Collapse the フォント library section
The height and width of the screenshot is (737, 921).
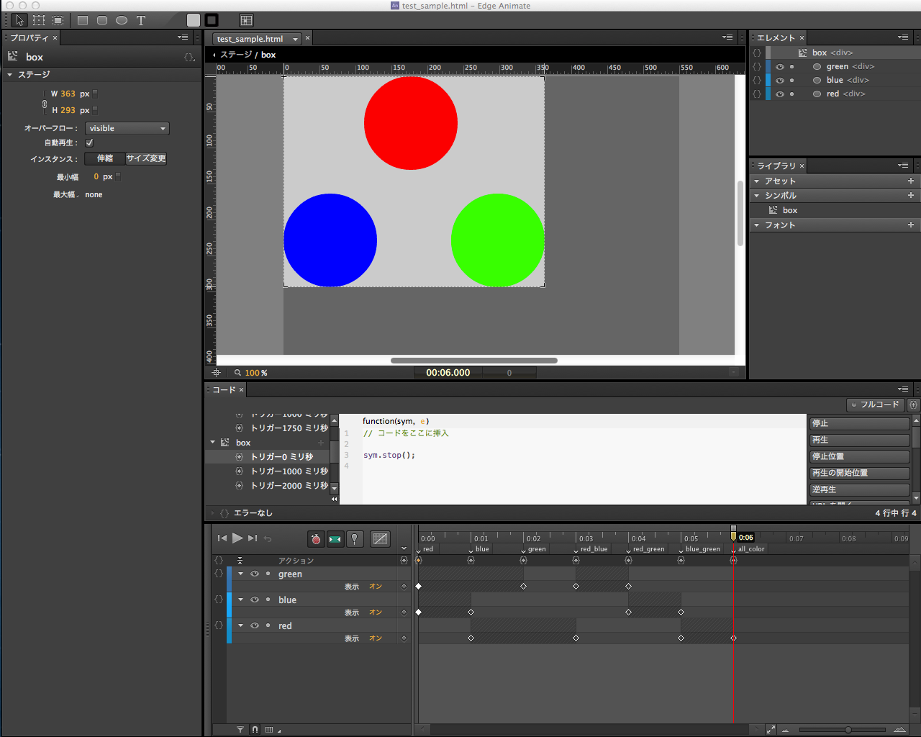[x=757, y=225]
